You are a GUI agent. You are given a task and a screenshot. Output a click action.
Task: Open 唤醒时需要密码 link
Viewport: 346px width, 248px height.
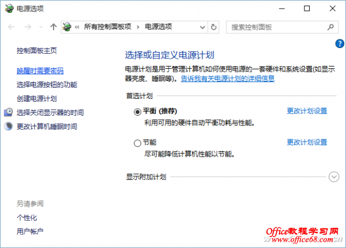[40, 71]
